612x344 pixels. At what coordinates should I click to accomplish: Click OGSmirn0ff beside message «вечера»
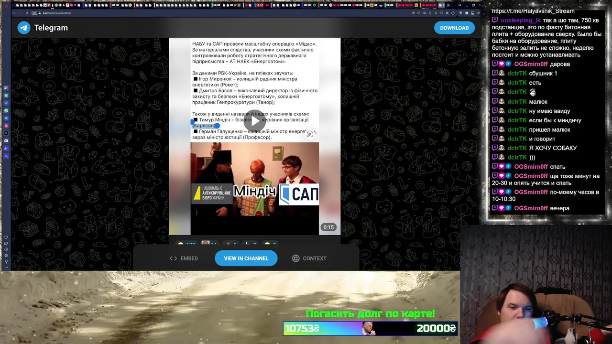531,208
